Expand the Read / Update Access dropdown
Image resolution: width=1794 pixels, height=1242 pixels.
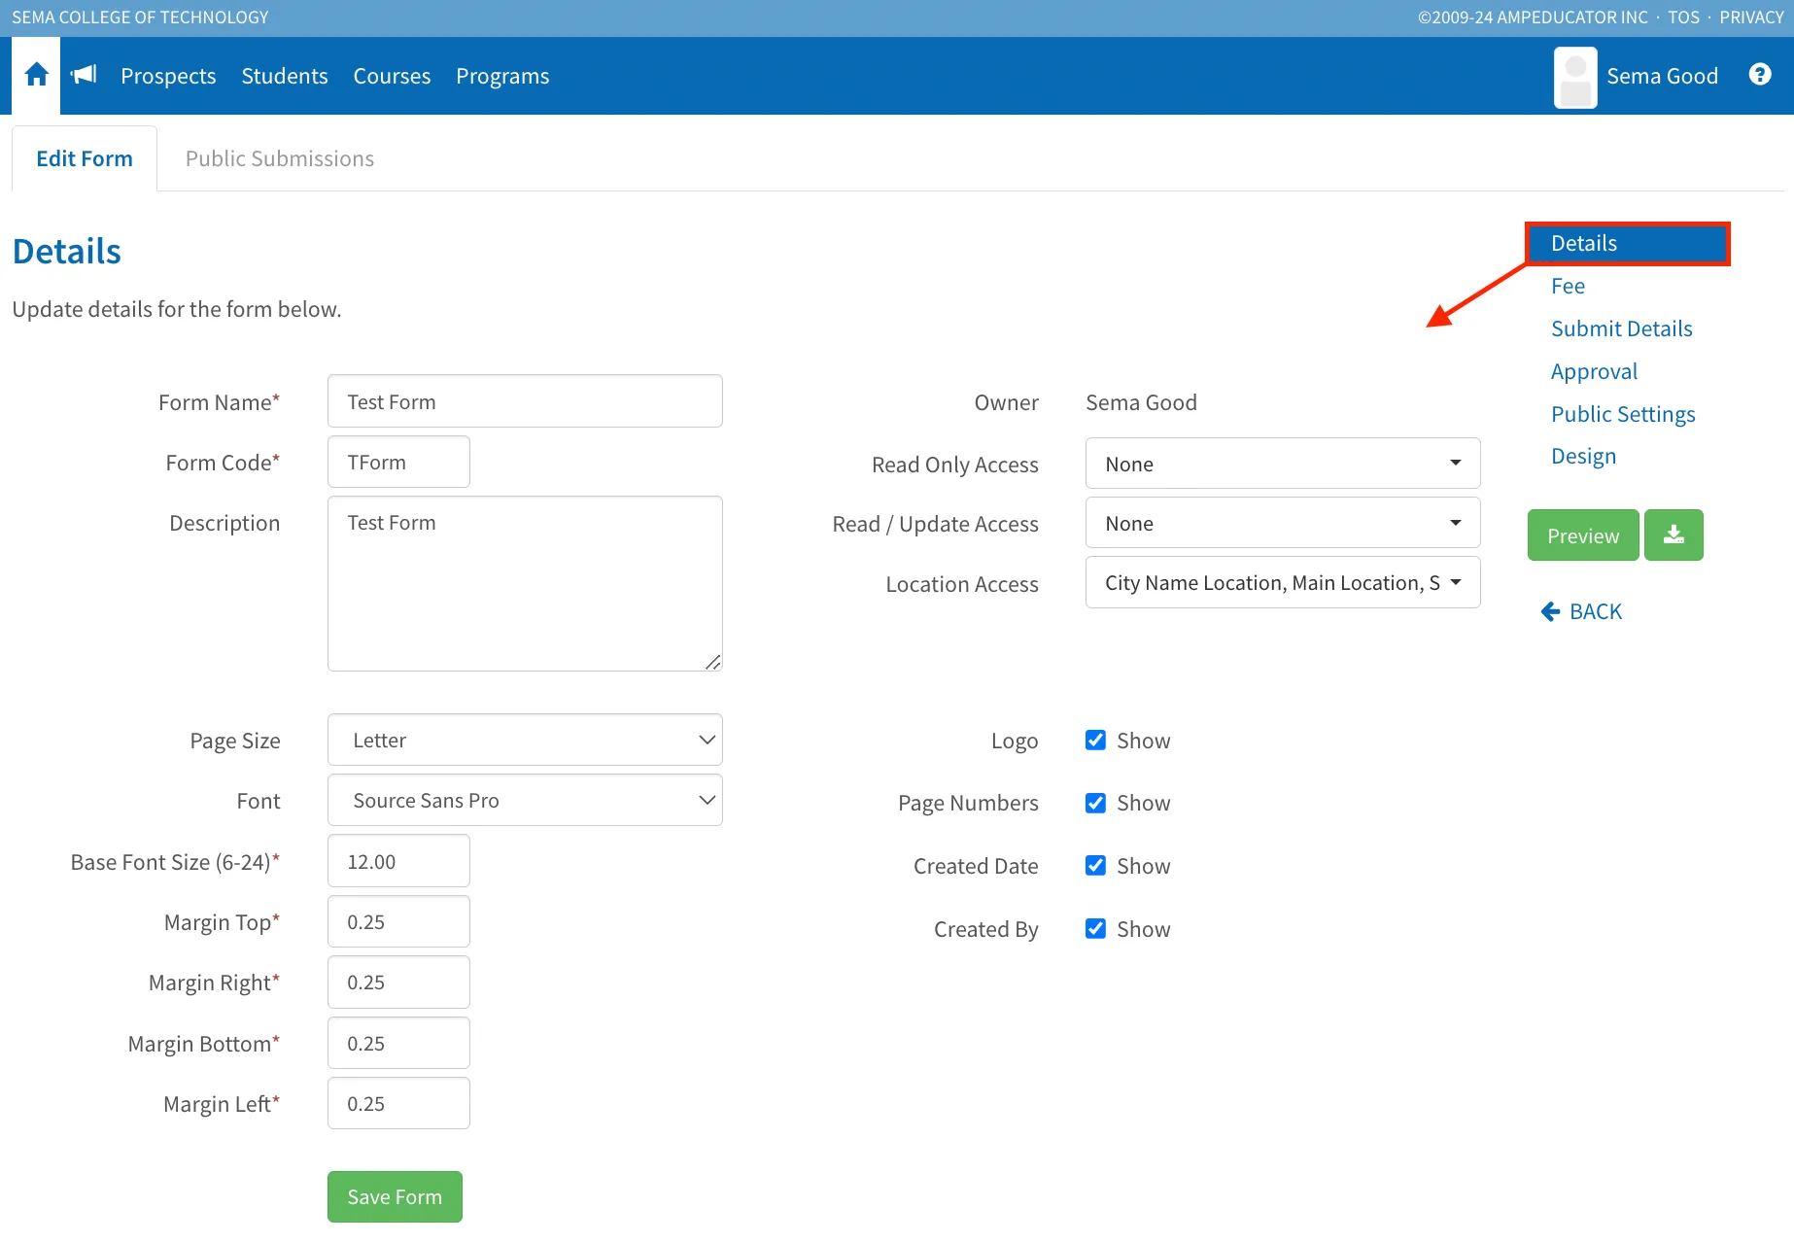coord(1283,523)
